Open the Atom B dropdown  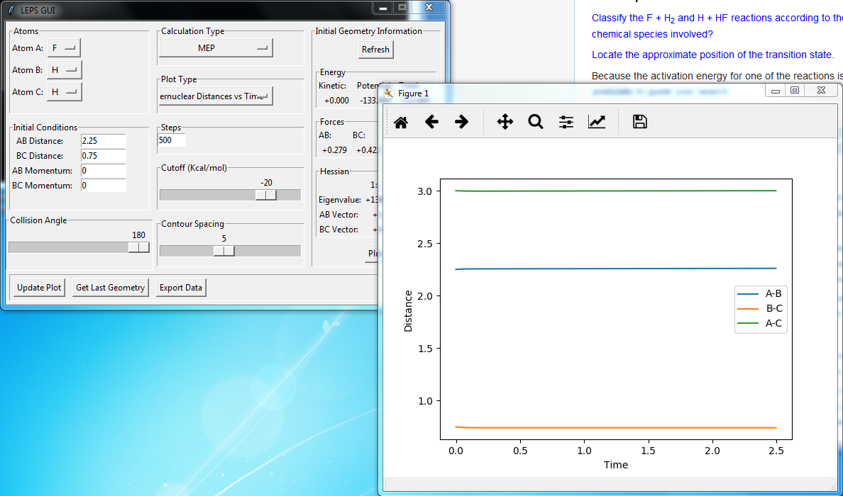[x=65, y=70]
